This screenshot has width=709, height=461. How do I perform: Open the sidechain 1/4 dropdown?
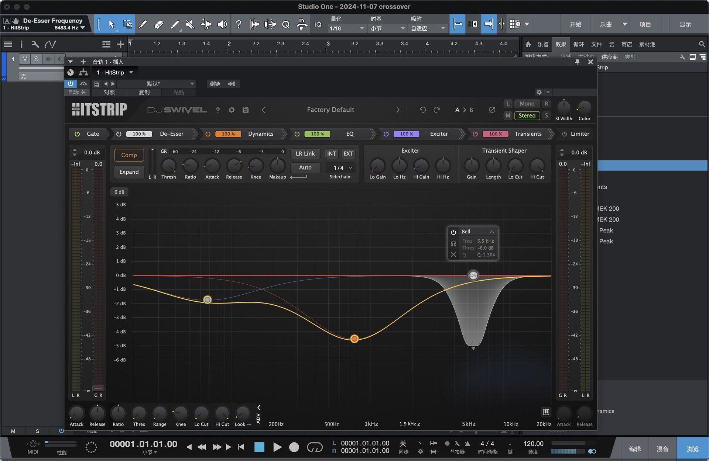[340, 168]
